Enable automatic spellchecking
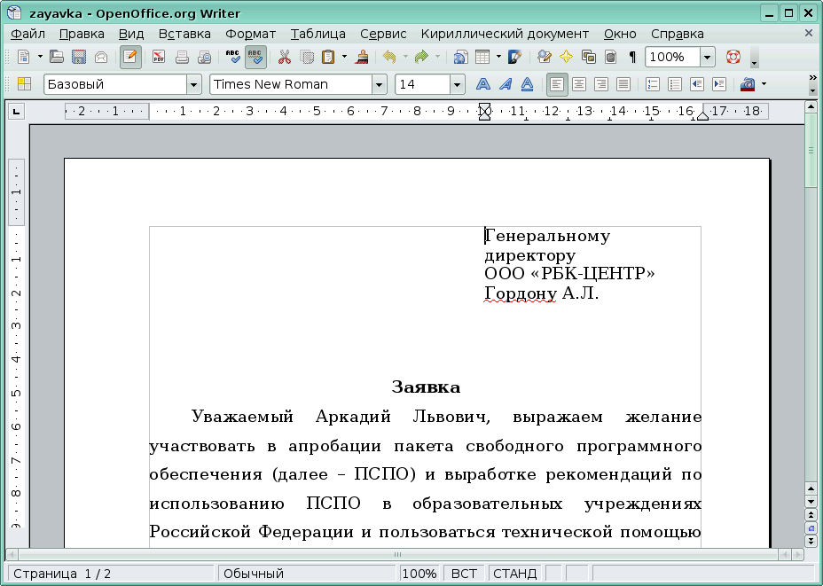Screen dimensions: 823x586 (257, 56)
